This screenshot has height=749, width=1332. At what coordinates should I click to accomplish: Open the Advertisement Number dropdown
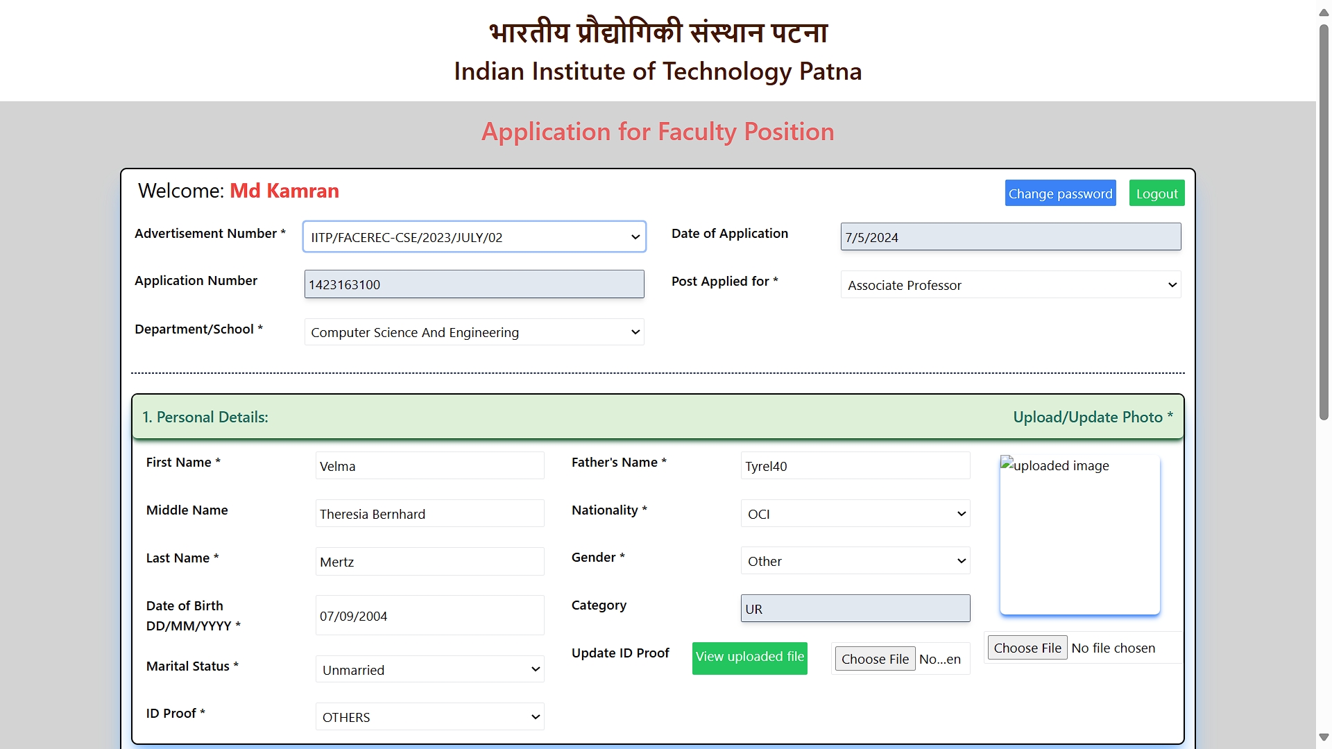tap(474, 236)
